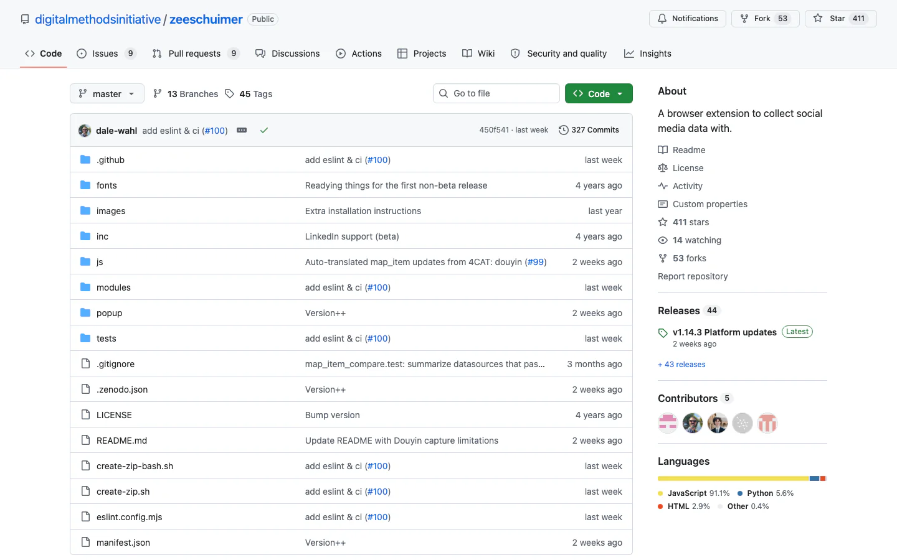View 13 Branches
Image resolution: width=897 pixels, height=560 pixels.
[186, 94]
